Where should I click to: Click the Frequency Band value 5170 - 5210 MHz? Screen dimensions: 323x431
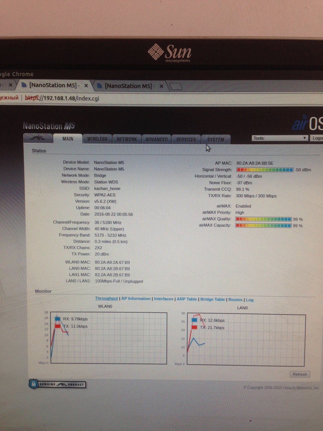point(111,235)
